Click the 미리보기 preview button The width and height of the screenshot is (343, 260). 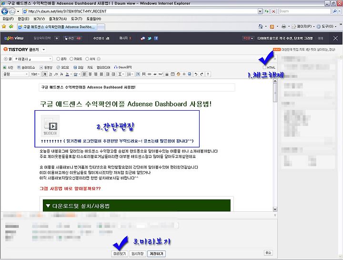[x=120, y=254]
